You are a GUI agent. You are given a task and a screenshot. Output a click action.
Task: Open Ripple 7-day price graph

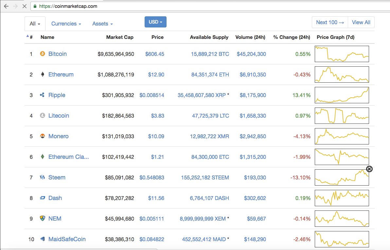tap(342, 95)
